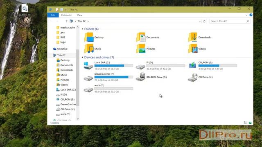This screenshot has width=262, height=147.
Task: Click This PC in the address bar
Action: point(81,21)
